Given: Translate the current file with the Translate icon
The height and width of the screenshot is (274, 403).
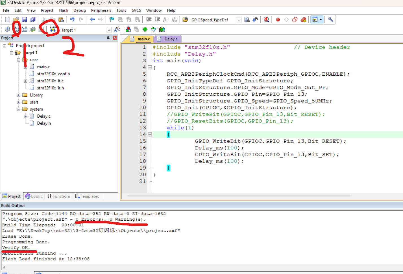Looking at the screenshot, I should [8, 29].
